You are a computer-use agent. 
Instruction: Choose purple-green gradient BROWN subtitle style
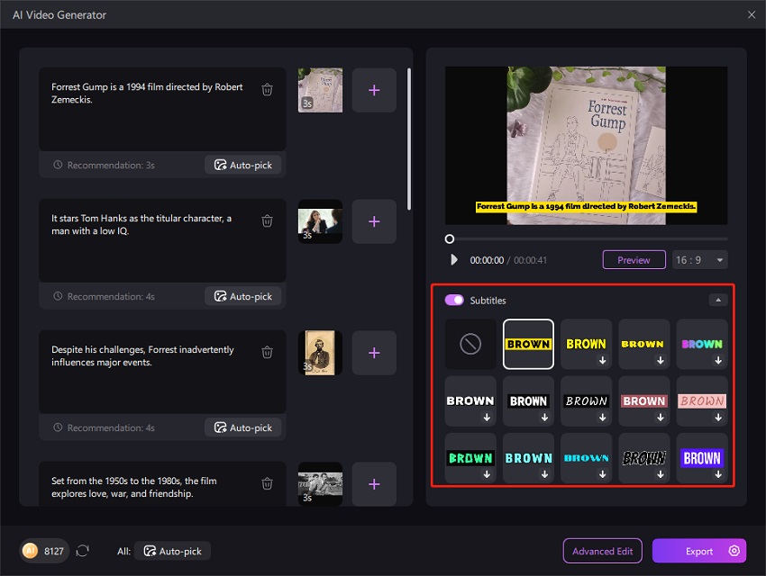(x=702, y=344)
